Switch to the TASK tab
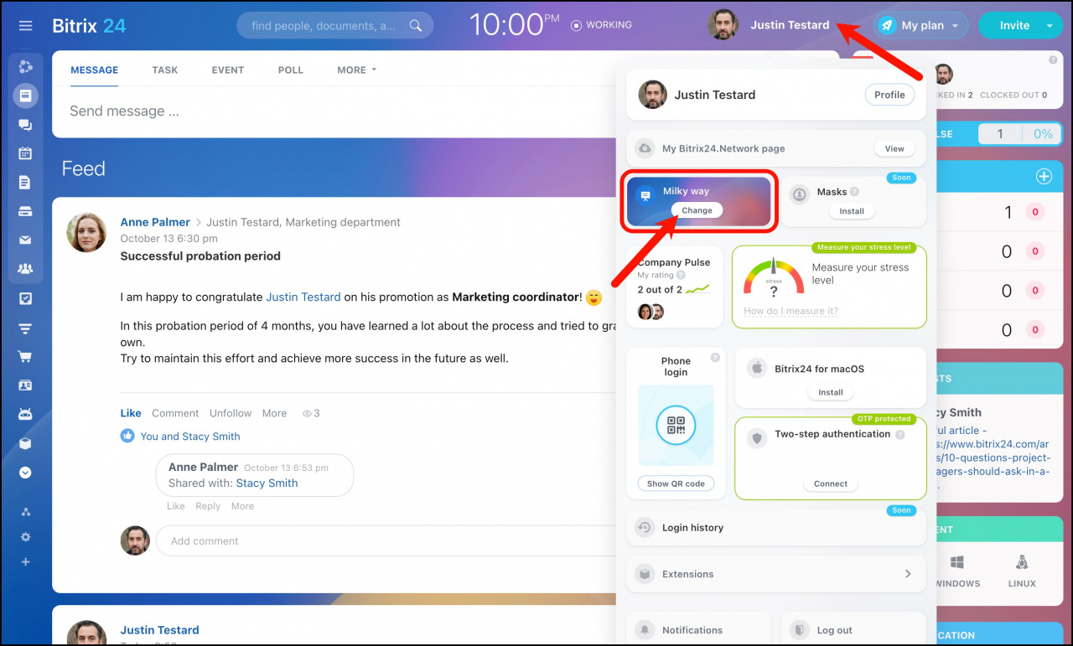This screenshot has width=1073, height=646. pyautogui.click(x=165, y=70)
